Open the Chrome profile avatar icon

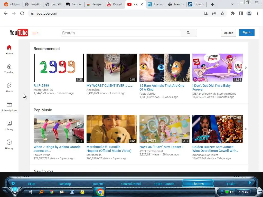(x=249, y=13)
